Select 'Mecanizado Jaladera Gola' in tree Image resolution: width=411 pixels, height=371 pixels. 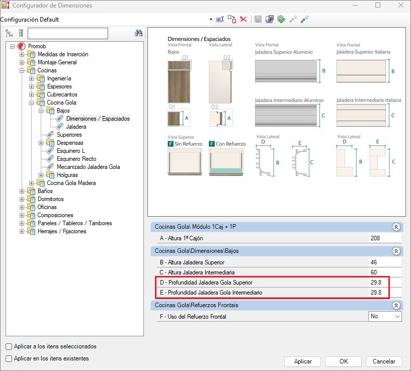click(x=88, y=167)
